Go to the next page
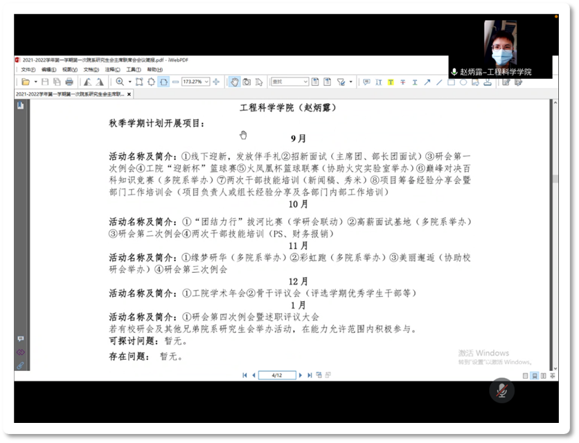This screenshot has height=443, width=579. coord(301,375)
